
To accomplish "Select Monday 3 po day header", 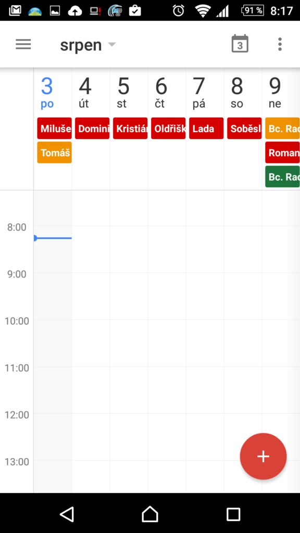I will [47, 92].
